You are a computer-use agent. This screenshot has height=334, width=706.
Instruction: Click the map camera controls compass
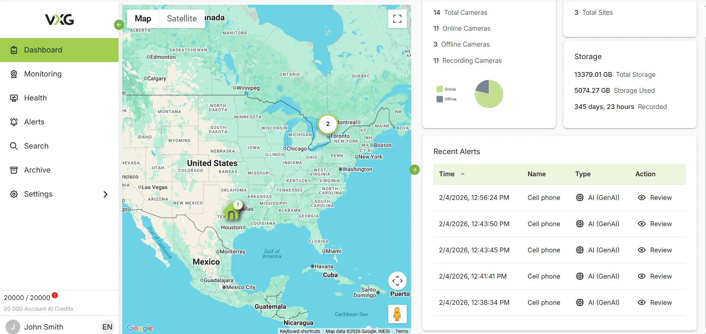397,281
